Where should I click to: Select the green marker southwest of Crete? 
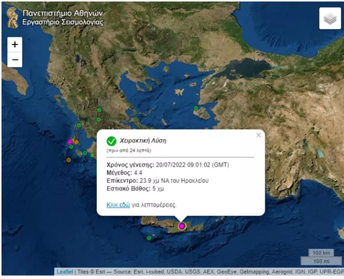click(x=149, y=238)
